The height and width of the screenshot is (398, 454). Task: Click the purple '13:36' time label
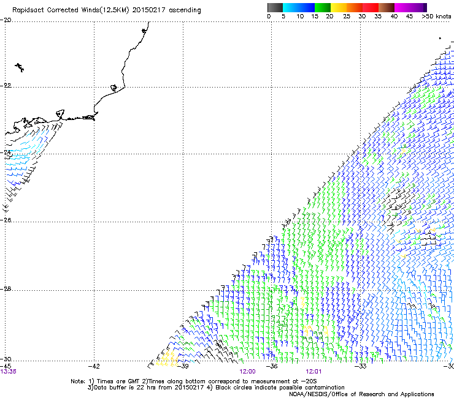(9, 372)
